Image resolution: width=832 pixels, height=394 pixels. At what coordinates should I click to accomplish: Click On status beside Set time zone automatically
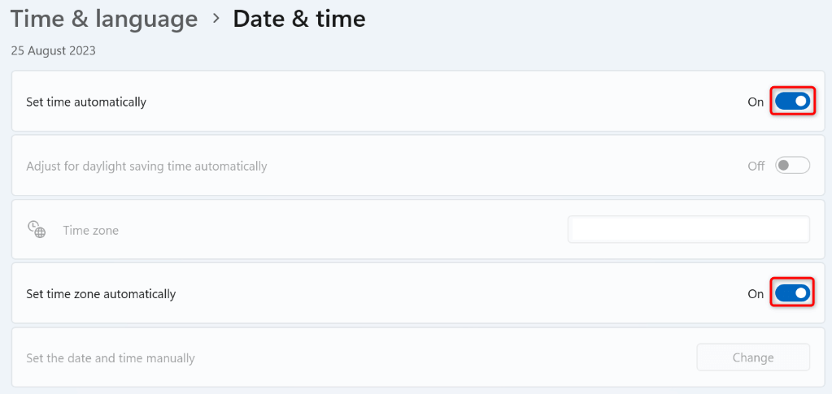[756, 294]
